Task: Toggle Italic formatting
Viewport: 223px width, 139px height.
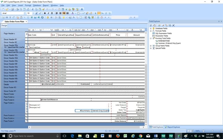Action: click(49, 13)
